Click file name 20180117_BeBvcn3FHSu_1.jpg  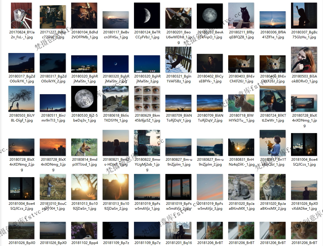click(x=116, y=35)
